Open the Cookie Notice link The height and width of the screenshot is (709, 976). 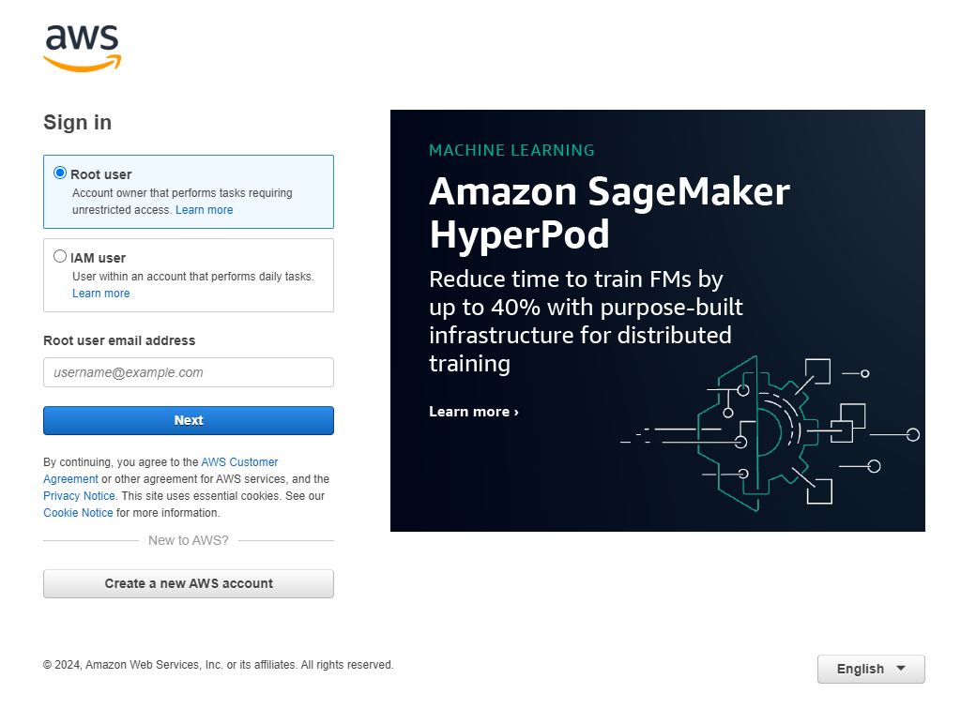click(78, 513)
